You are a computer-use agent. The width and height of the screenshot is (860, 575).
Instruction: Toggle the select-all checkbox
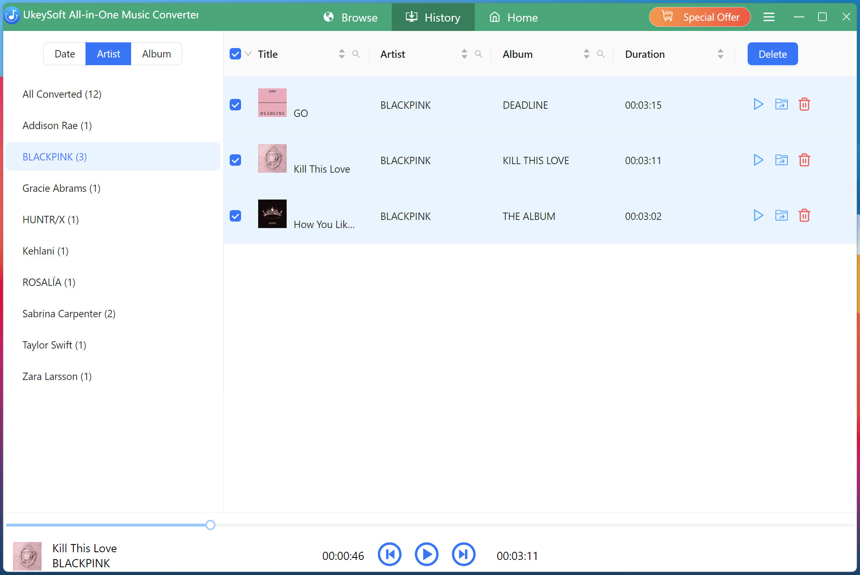click(235, 54)
